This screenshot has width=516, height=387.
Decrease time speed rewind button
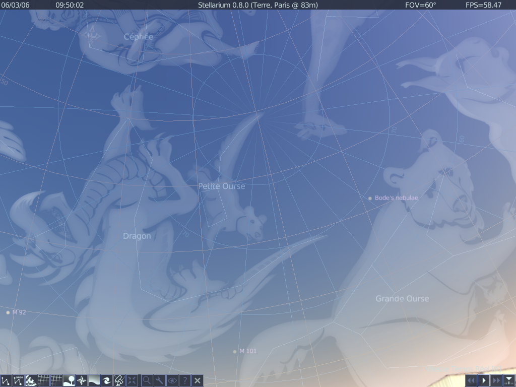click(x=471, y=381)
